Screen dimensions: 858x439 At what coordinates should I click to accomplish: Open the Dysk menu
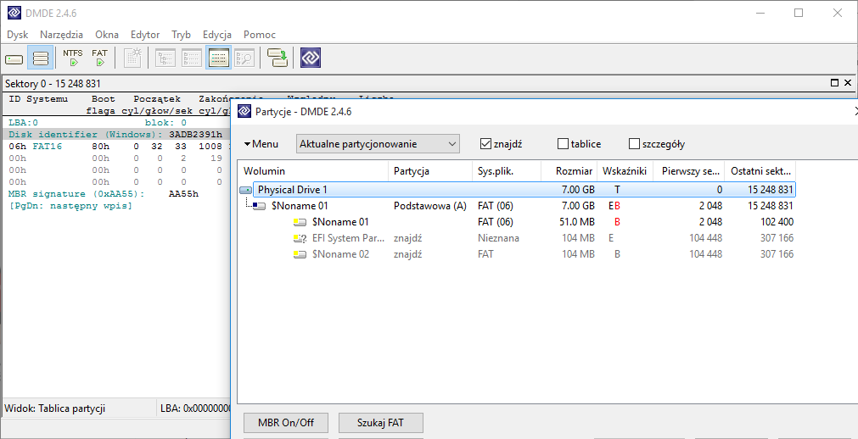(18, 35)
